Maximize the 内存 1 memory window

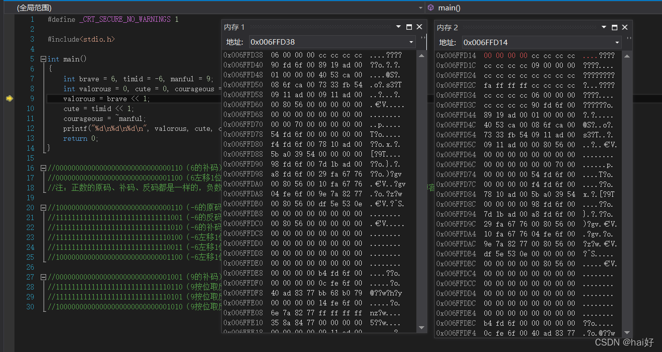[409, 27]
